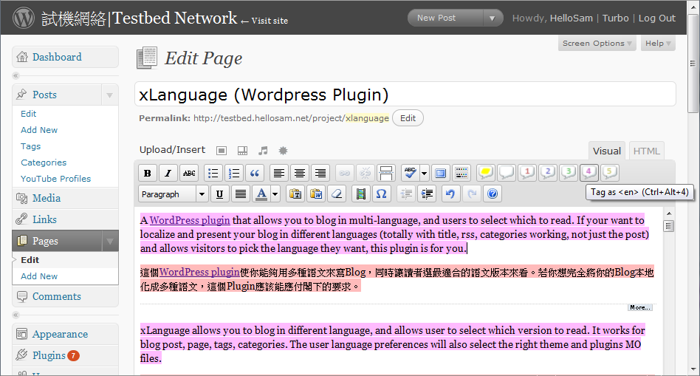Viewport: 700px width, 376px height.
Task: Open Screen Options panel
Action: pyautogui.click(x=597, y=44)
